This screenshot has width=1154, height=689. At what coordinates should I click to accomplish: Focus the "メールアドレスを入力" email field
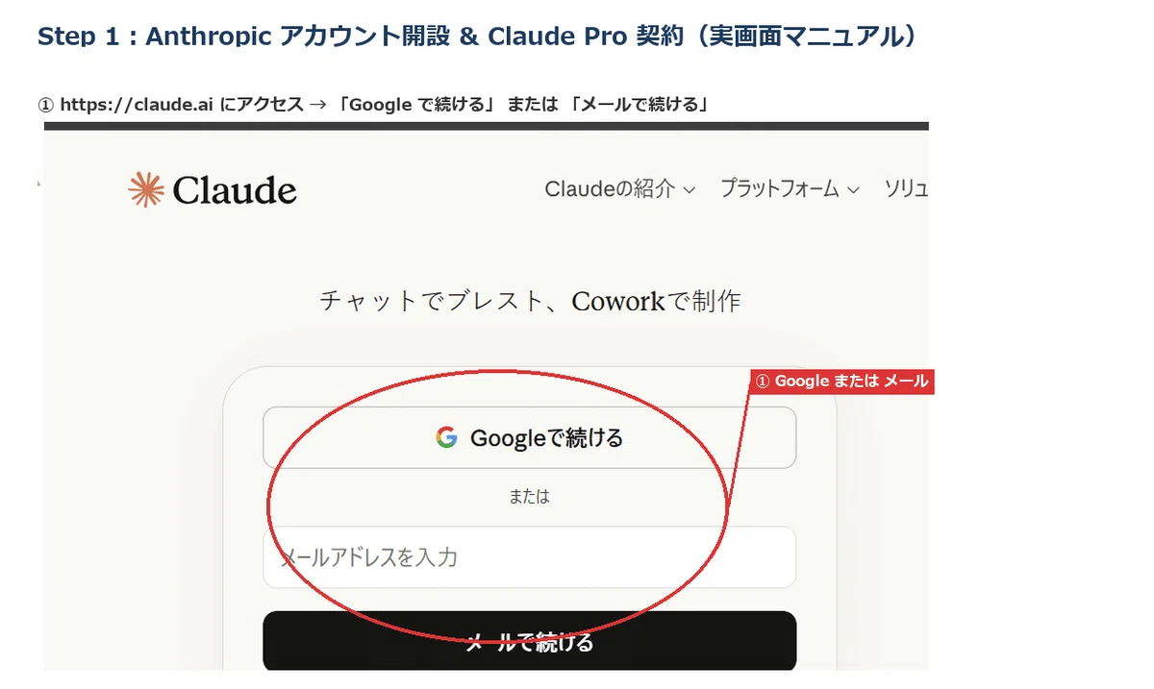coord(530,557)
